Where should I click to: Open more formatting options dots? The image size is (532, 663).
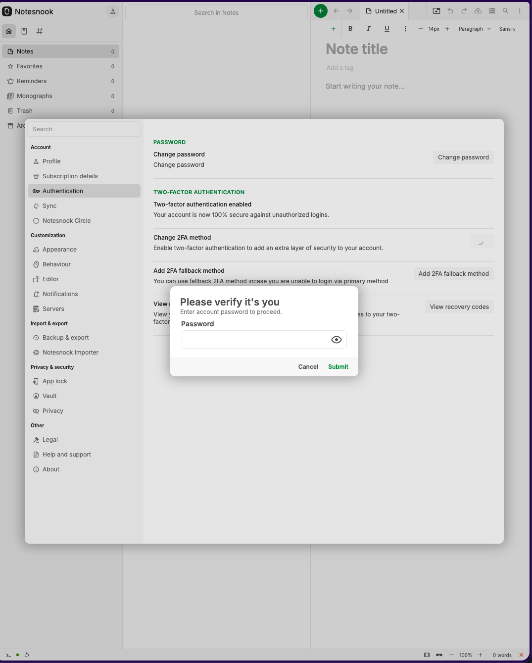pyautogui.click(x=405, y=29)
